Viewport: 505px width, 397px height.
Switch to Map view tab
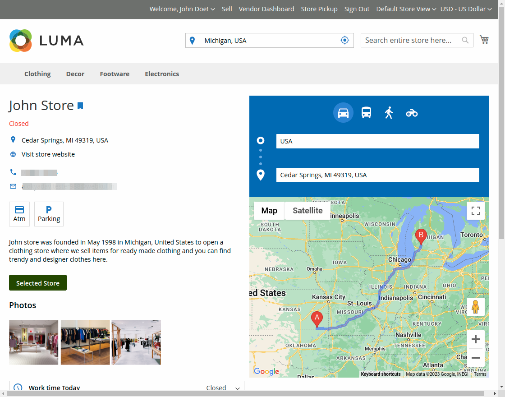tap(269, 211)
